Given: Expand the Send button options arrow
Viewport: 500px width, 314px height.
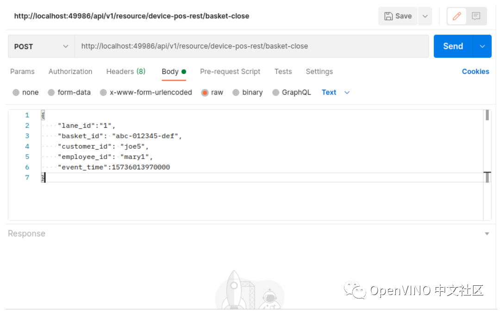Looking at the screenshot, I should 482,47.
